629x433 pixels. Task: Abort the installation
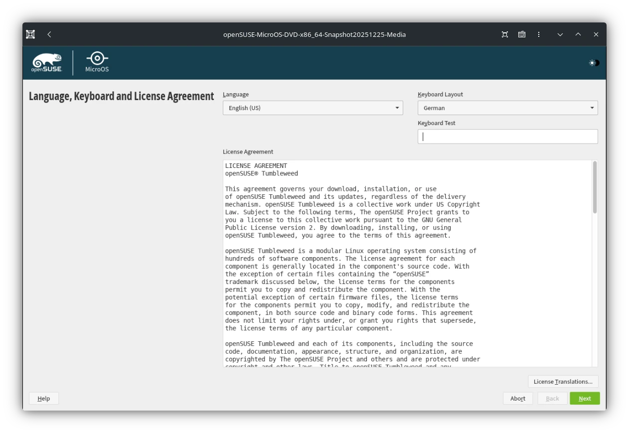click(x=518, y=398)
